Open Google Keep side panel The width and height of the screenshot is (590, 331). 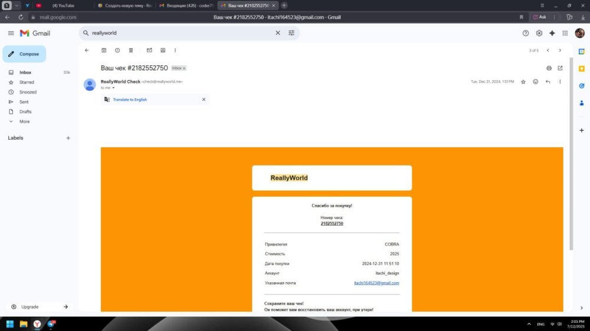[x=582, y=69]
